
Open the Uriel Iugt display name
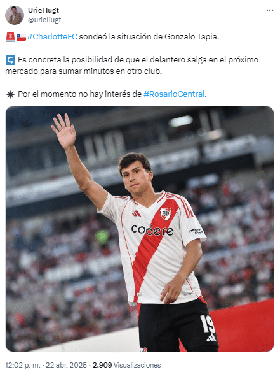[x=43, y=10]
